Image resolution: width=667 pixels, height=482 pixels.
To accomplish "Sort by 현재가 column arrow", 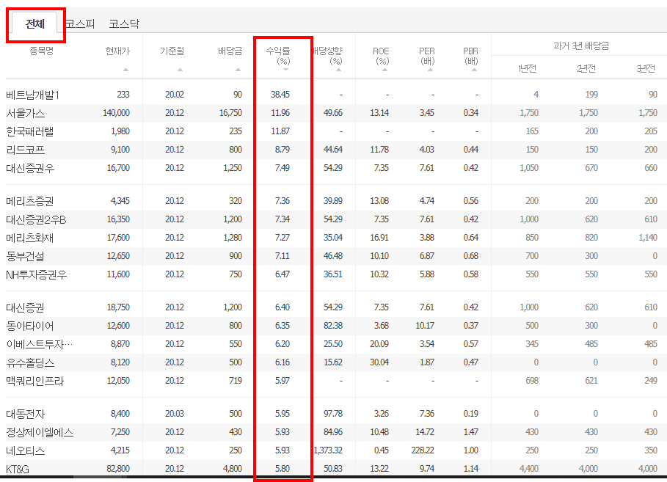I will click(x=125, y=70).
